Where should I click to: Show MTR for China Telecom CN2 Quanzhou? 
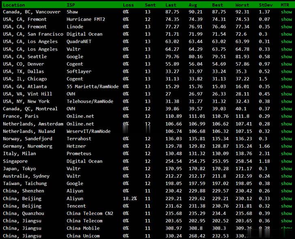[286, 213]
